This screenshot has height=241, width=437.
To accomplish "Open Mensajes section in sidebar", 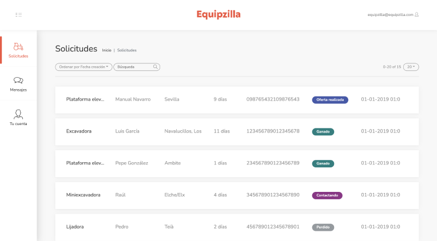I will point(18,90).
